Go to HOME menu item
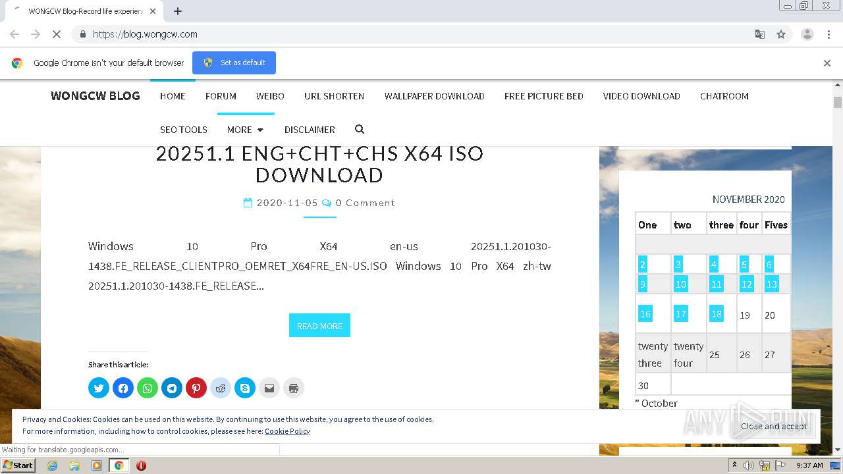The image size is (843, 474). coord(173,96)
